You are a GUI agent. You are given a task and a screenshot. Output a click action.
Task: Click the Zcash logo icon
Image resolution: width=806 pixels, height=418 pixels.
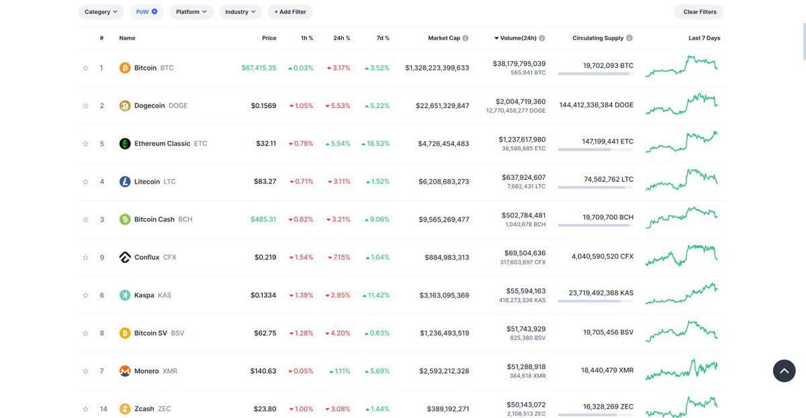point(125,409)
